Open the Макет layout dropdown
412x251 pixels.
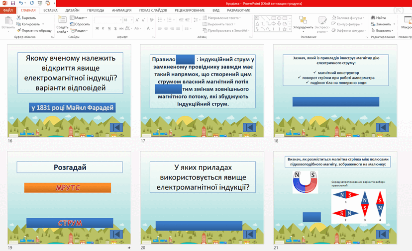78,18
